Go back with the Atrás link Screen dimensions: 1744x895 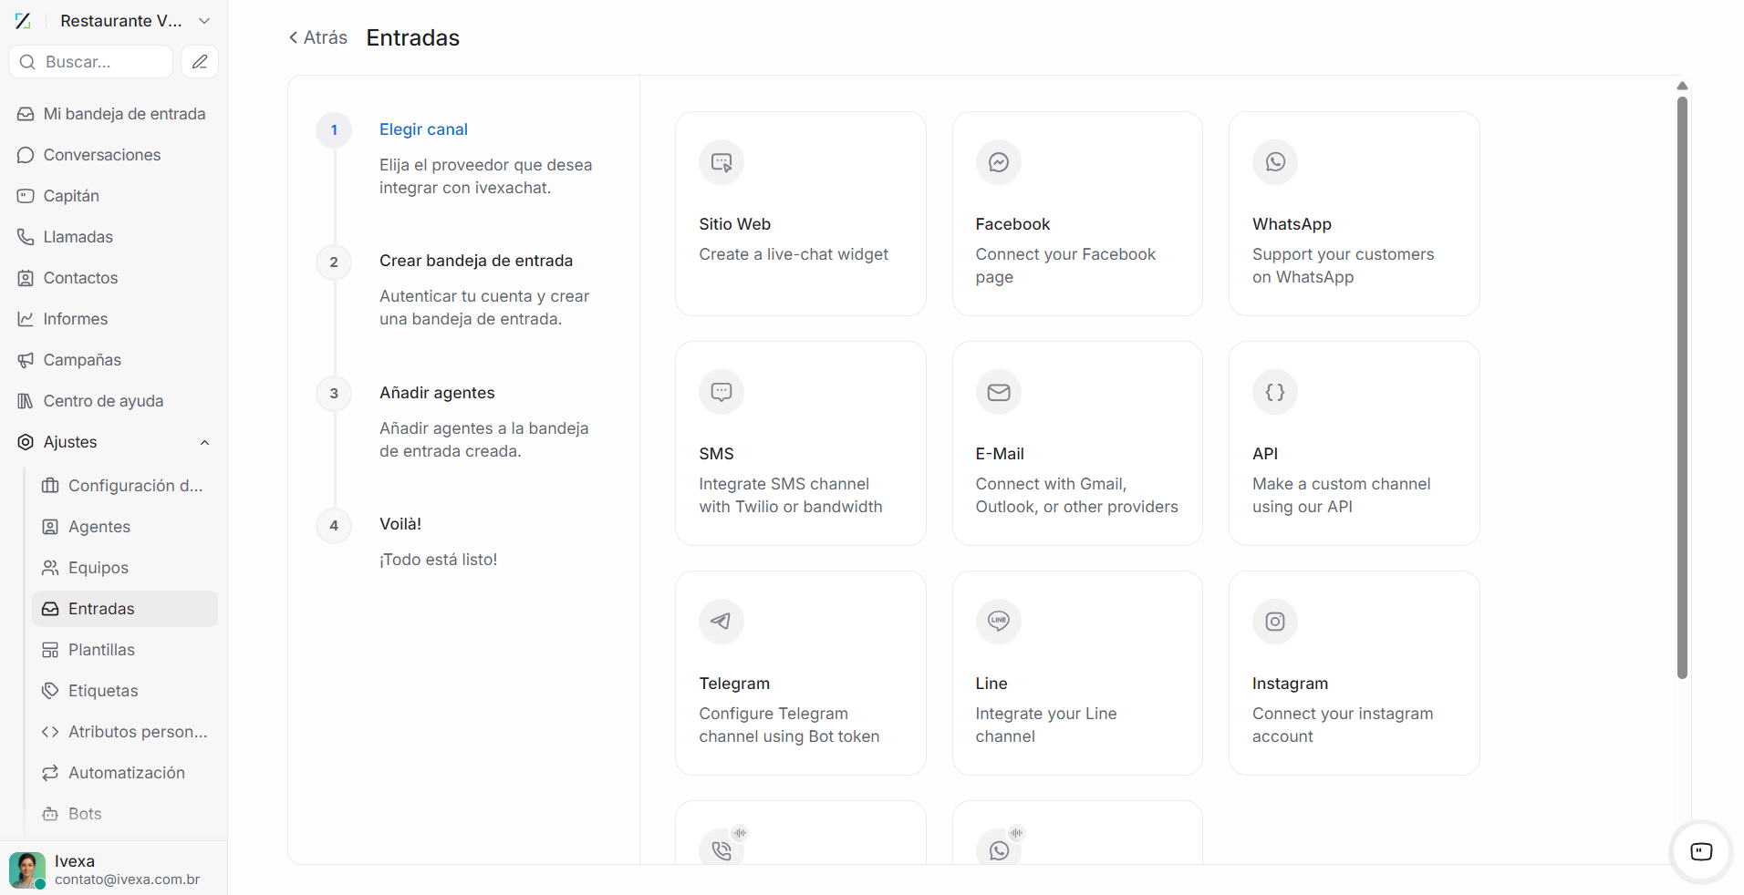[x=317, y=37]
